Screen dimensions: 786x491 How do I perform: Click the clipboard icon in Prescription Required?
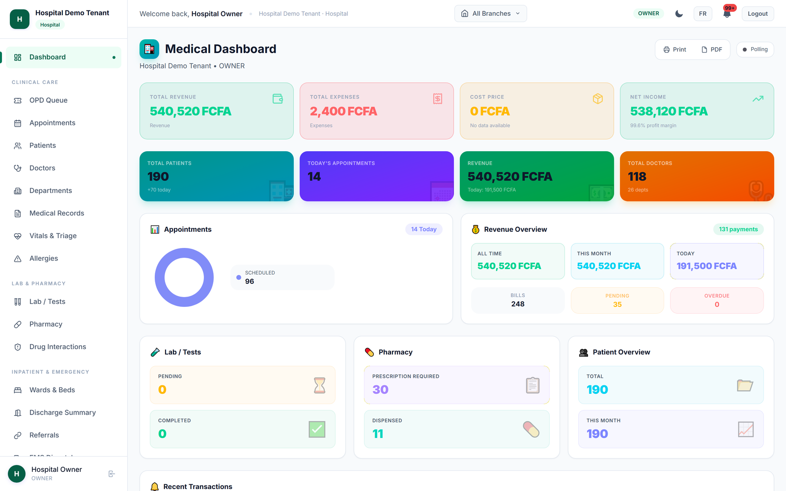click(x=533, y=385)
